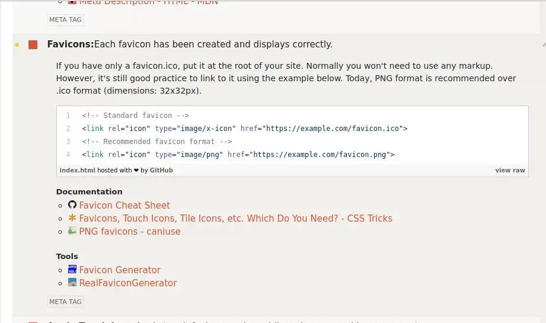Click the GitHub icon beside Favicon Cheat Sheet
Viewport: 546px width, 323px height.
point(72,205)
